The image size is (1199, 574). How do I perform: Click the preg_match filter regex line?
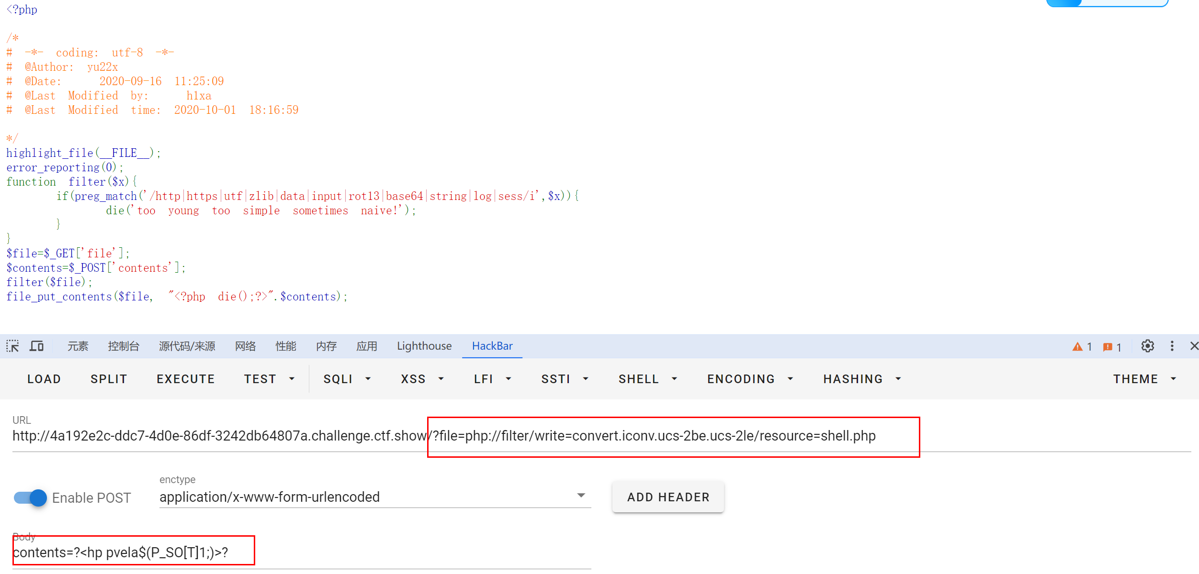pos(318,196)
